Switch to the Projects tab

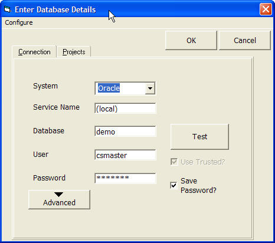tap(74, 52)
